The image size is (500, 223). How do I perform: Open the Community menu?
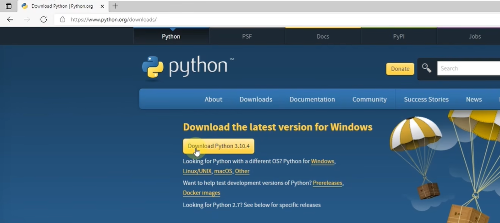pyautogui.click(x=369, y=100)
